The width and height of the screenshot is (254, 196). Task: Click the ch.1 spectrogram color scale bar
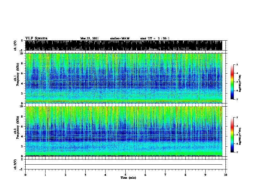tap(232, 82)
